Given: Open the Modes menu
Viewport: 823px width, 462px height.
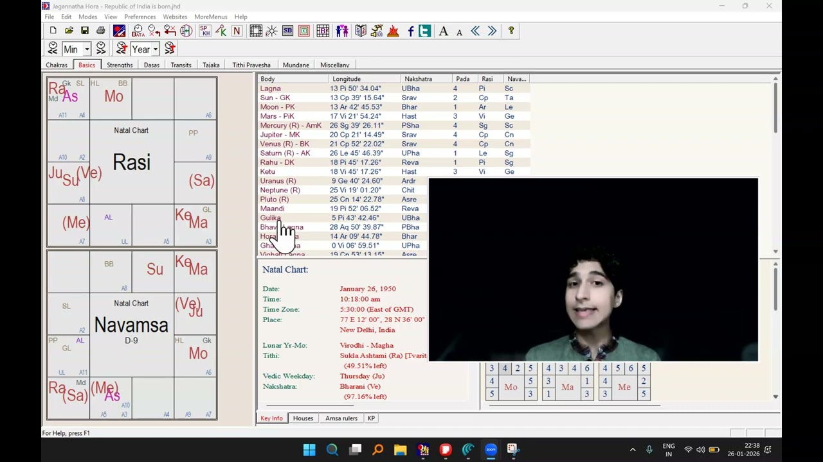Looking at the screenshot, I should coord(87,17).
